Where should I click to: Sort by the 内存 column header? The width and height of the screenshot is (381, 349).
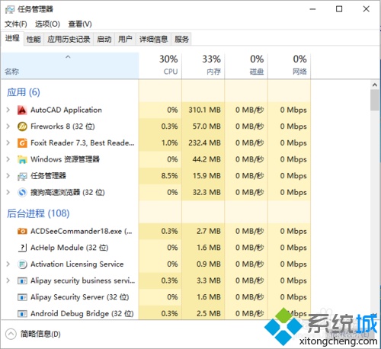pyautogui.click(x=203, y=66)
